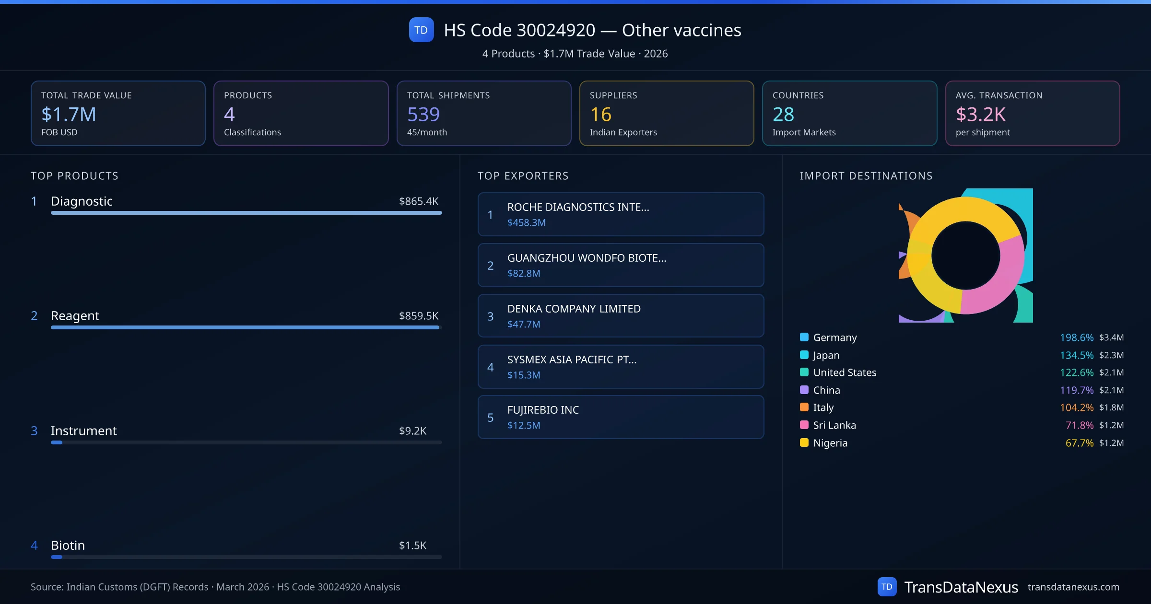The width and height of the screenshot is (1151, 604).
Task: Click the Germany legend color swatch
Action: point(804,337)
